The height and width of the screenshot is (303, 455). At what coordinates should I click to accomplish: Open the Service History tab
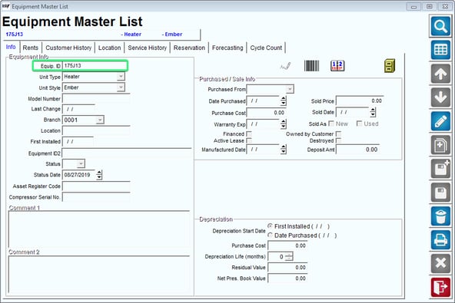(147, 48)
